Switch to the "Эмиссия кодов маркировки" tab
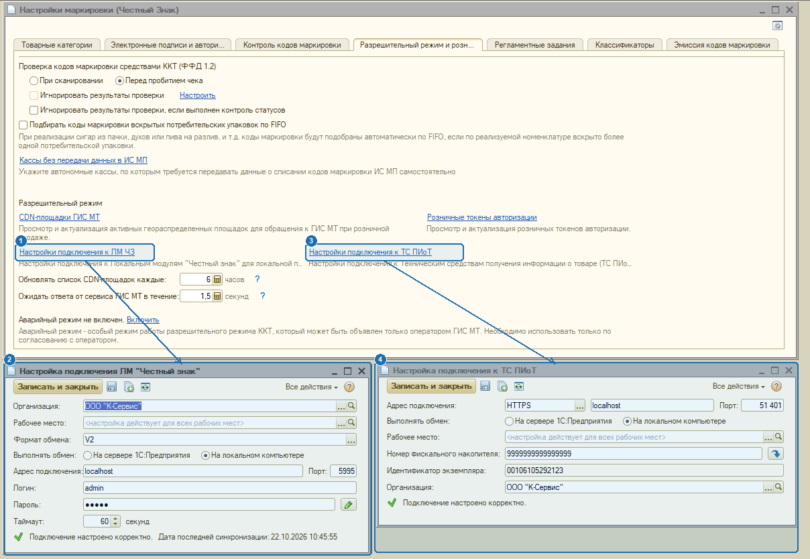Image resolution: width=810 pixels, height=559 pixels. coord(722,45)
